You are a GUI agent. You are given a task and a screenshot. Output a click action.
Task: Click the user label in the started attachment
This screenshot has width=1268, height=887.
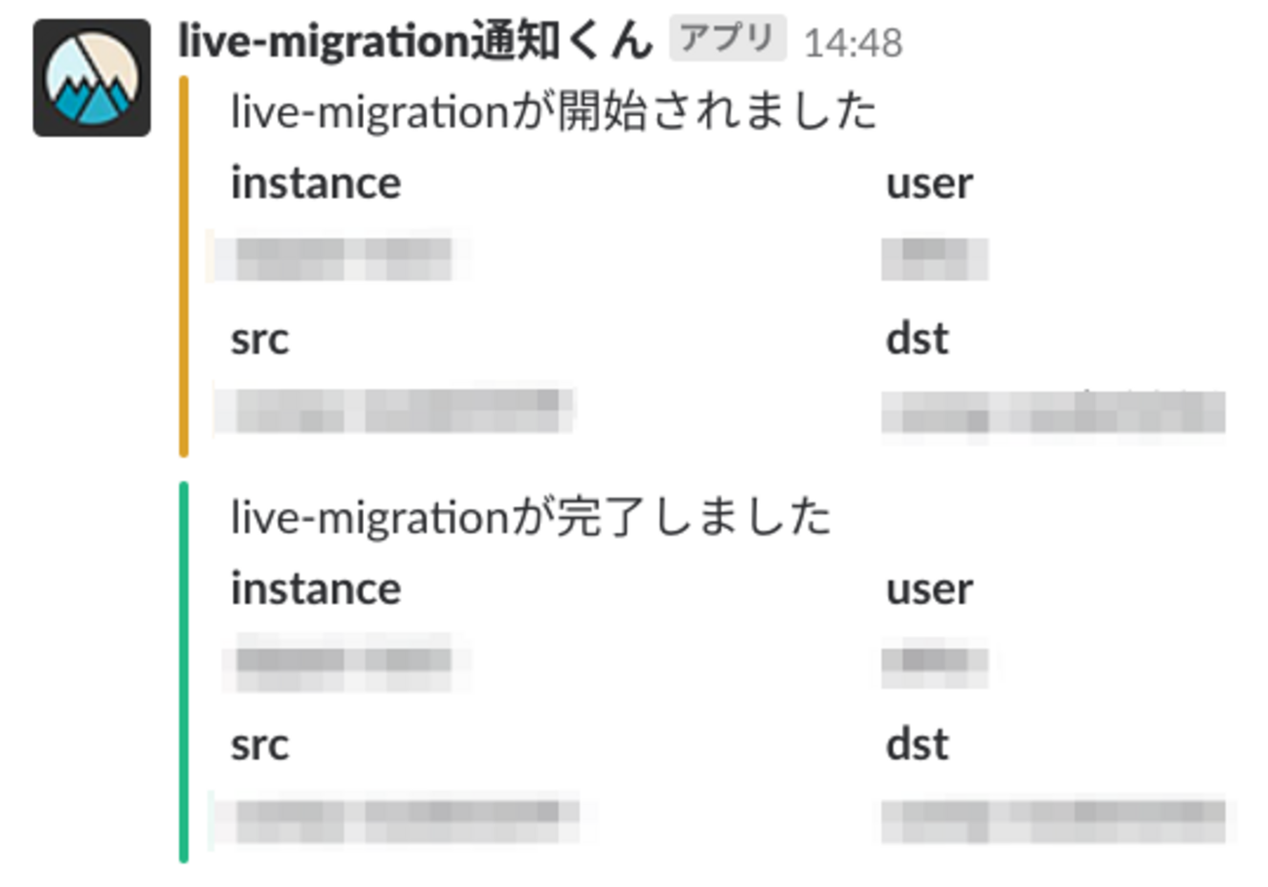coord(929,183)
